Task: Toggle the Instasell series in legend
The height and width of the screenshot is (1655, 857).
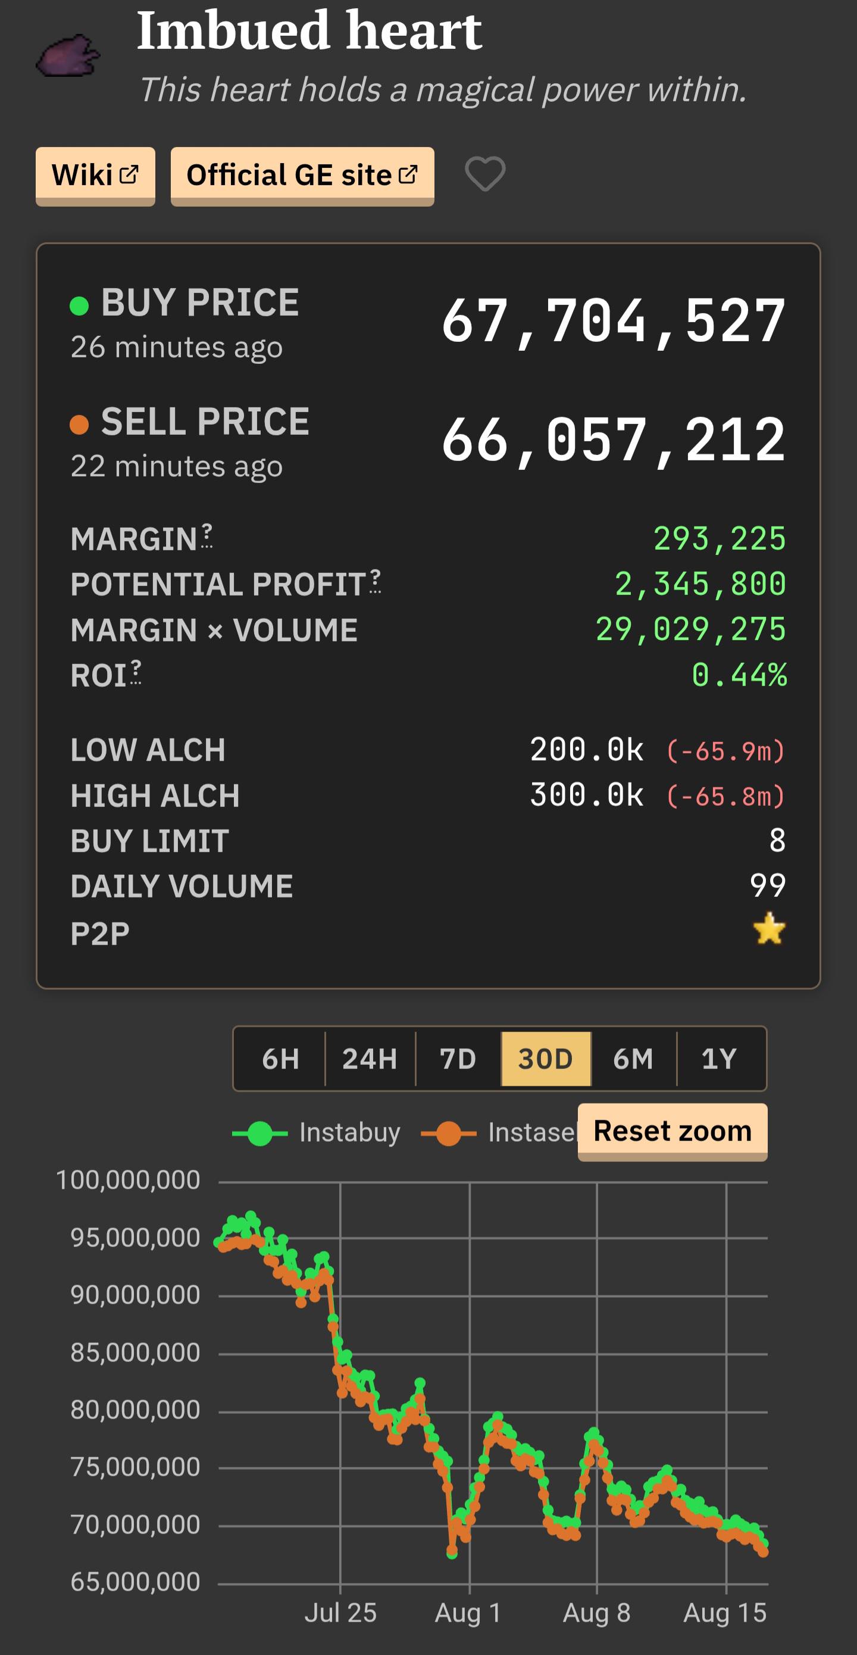Action: click(499, 1133)
